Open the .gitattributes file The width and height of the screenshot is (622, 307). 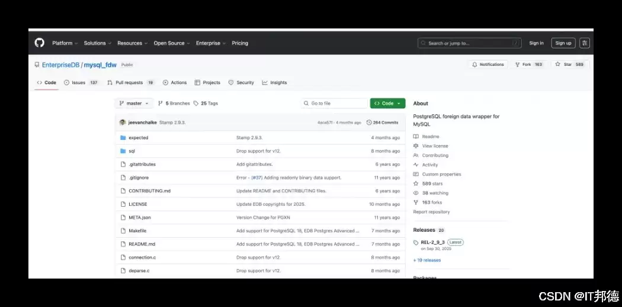coord(142,164)
